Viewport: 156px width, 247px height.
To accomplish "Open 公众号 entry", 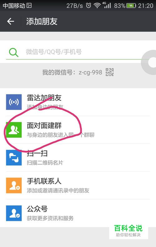I will click(78, 213).
